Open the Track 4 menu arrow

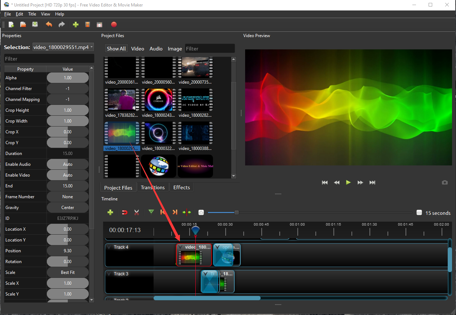click(x=109, y=247)
